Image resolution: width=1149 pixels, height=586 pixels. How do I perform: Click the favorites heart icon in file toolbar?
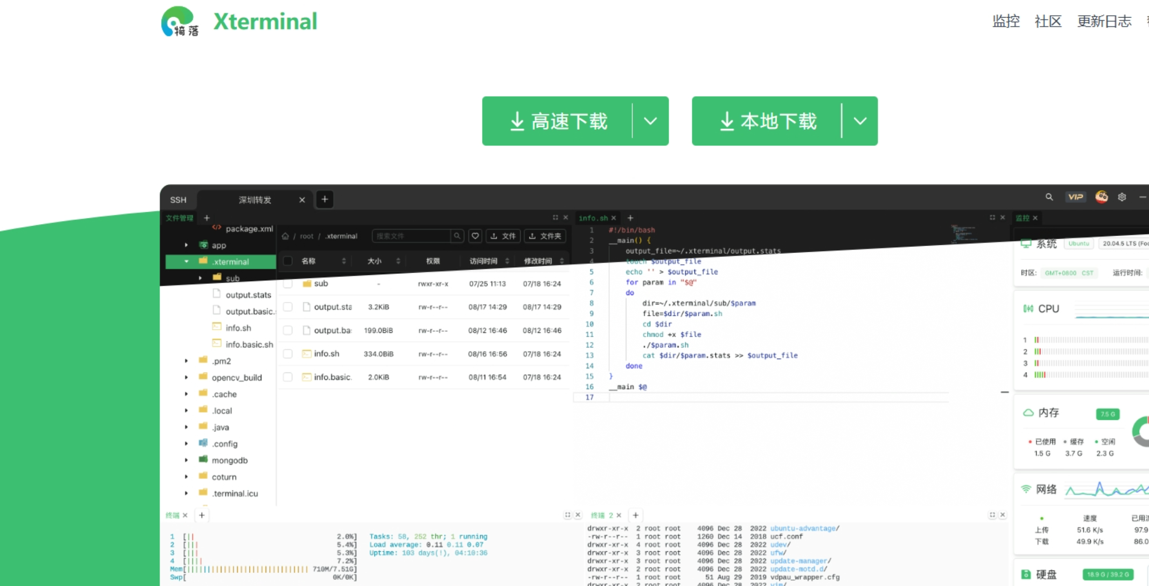point(475,236)
